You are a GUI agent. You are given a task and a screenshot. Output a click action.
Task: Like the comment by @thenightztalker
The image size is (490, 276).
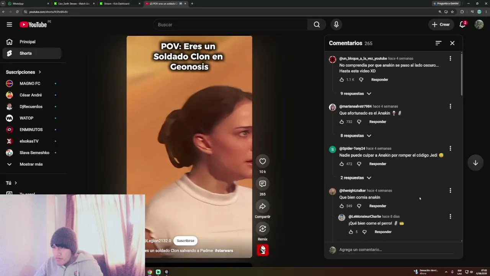[341, 206]
